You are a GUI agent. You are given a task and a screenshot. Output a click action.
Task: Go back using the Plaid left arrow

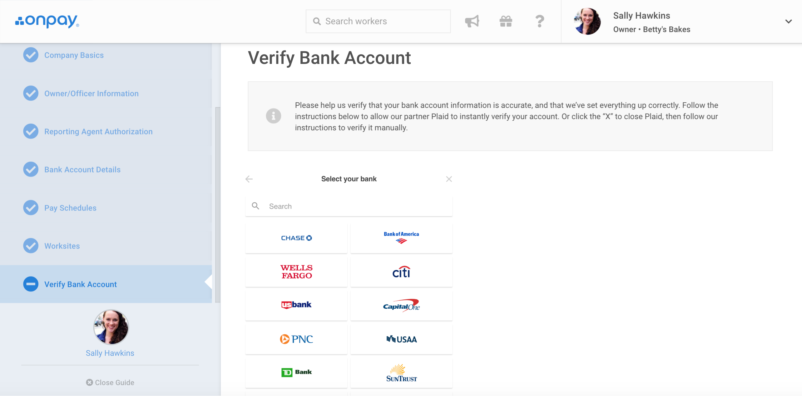tap(249, 179)
